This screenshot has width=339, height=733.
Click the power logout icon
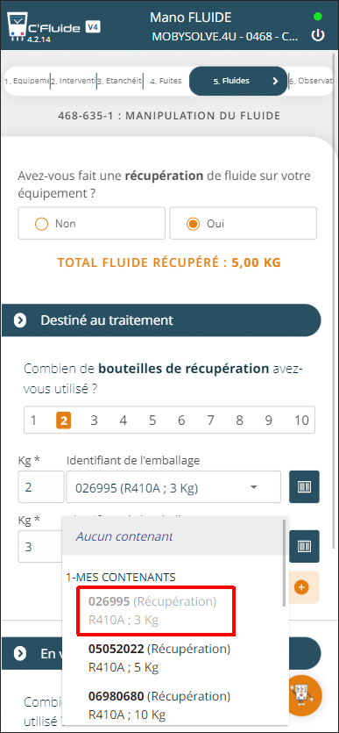pos(318,36)
